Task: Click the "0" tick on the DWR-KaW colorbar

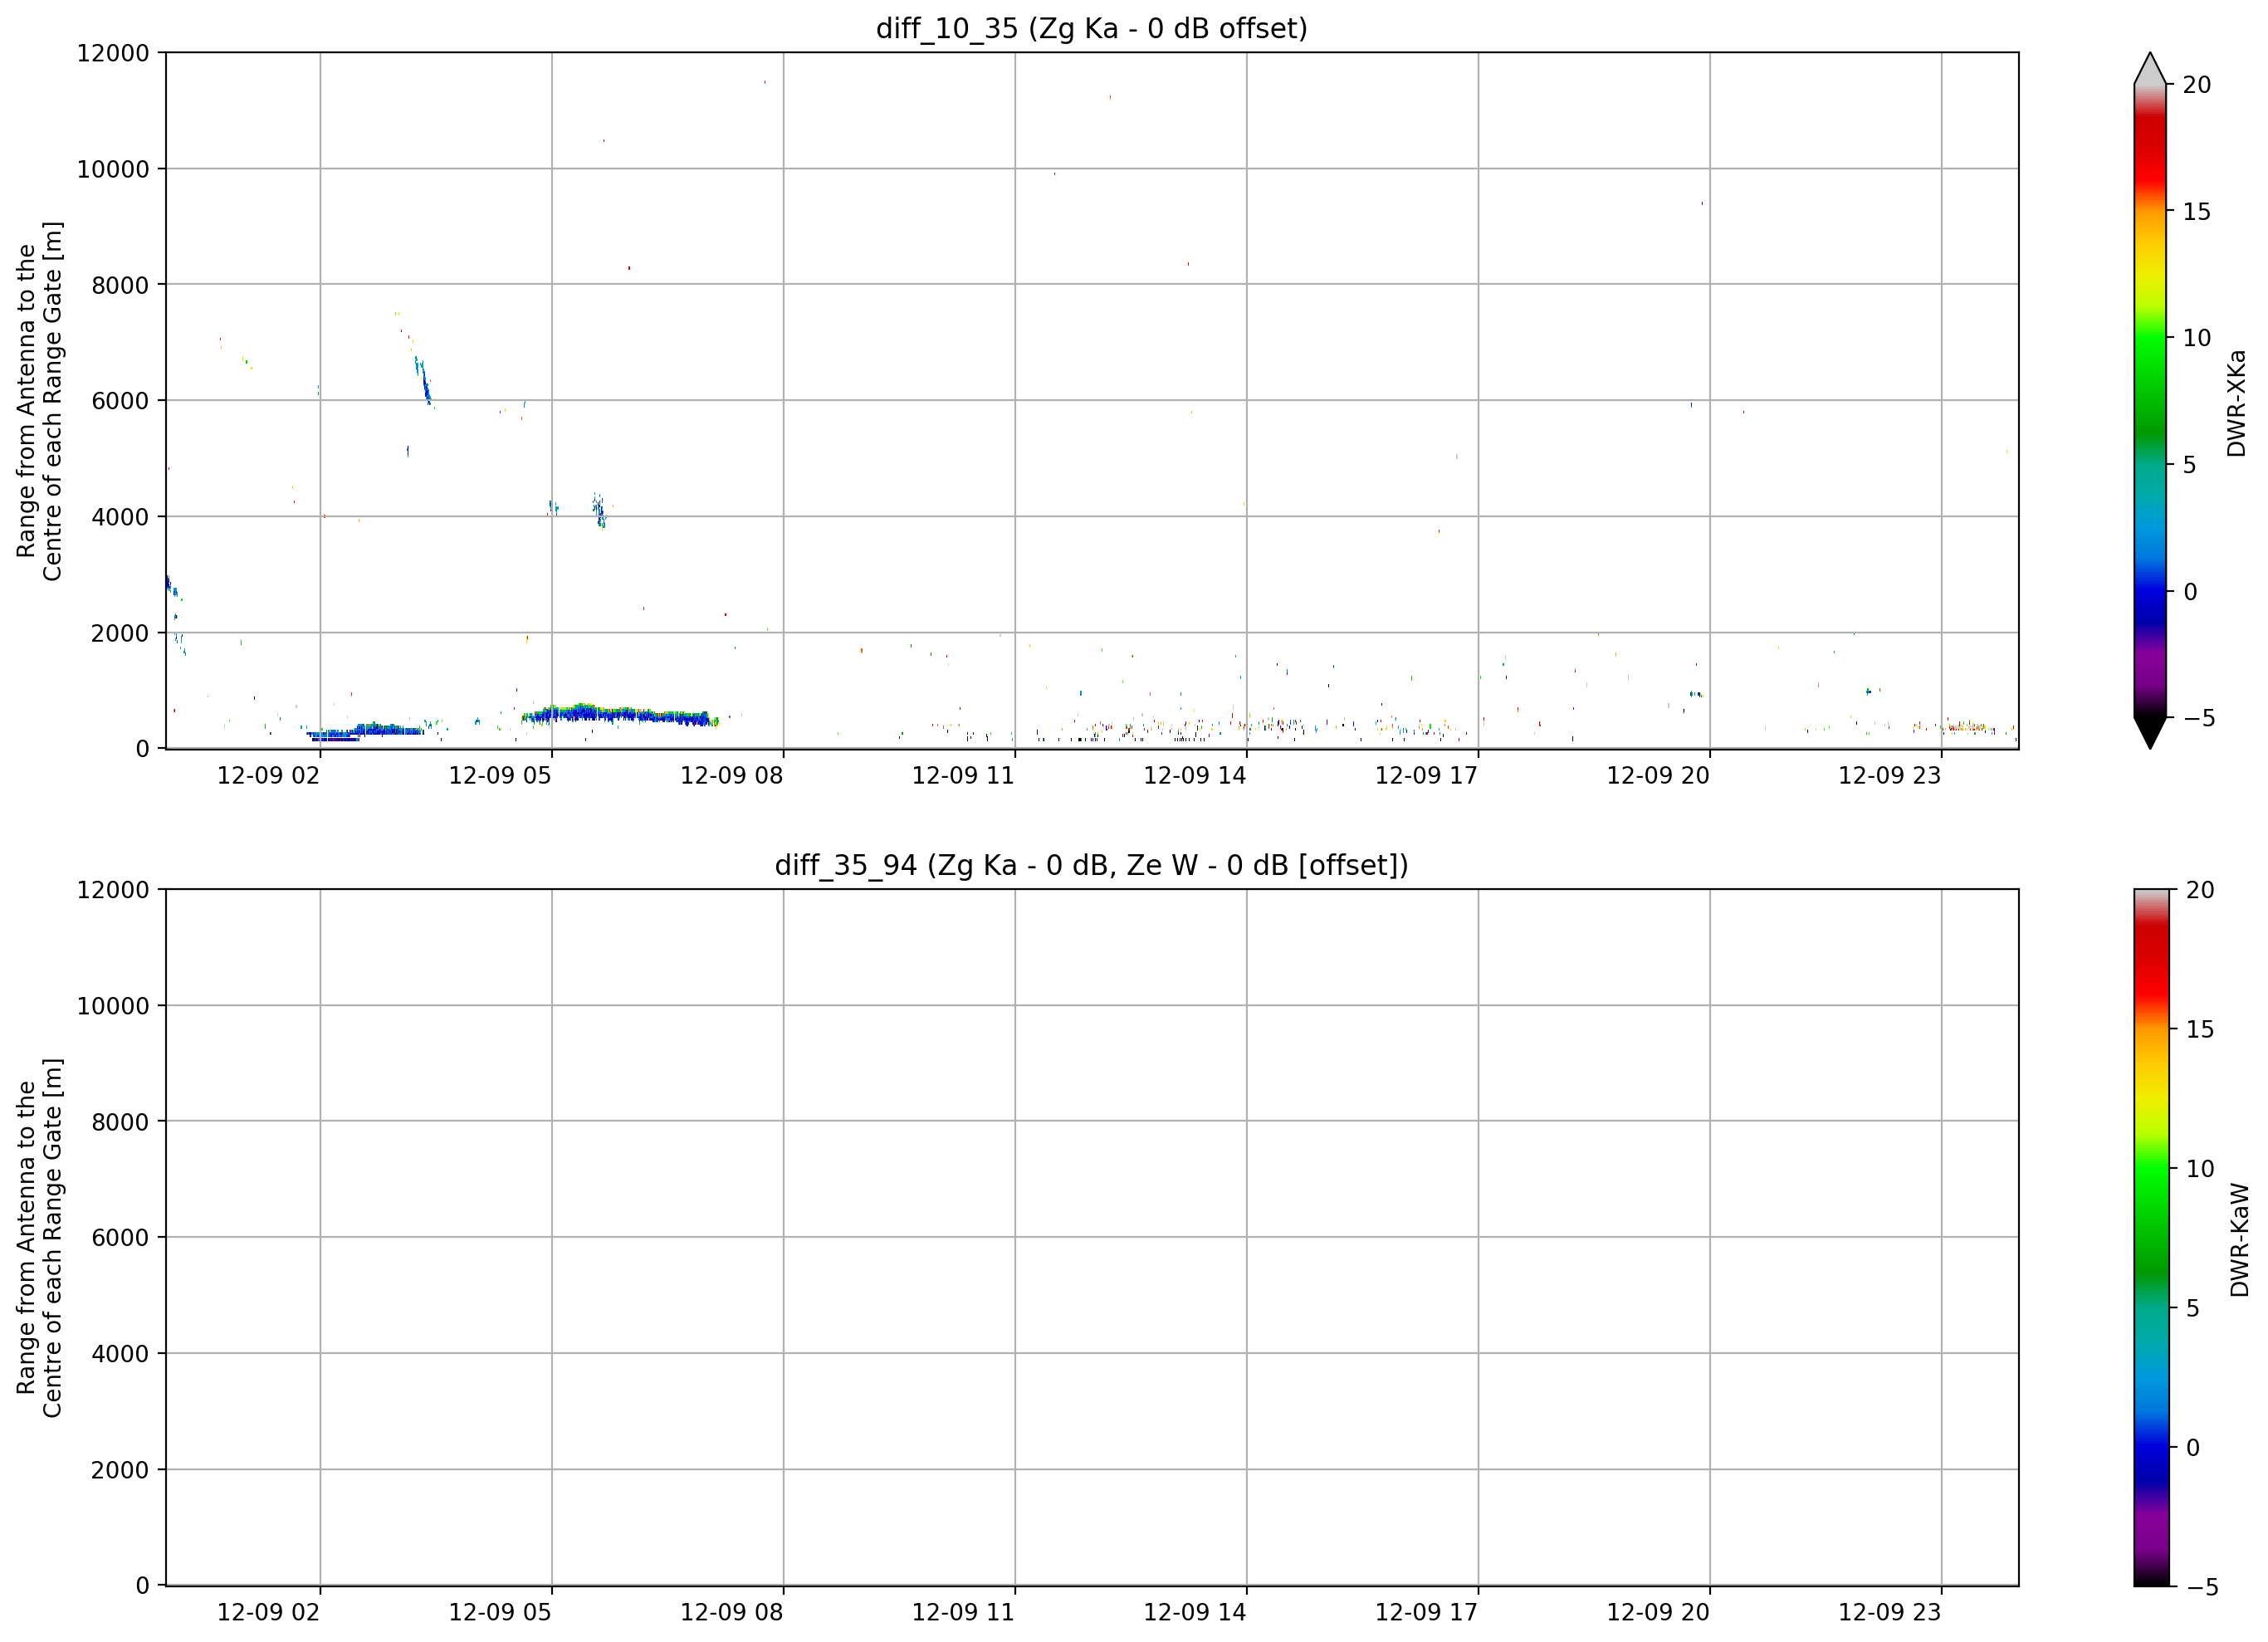Action: pyautogui.click(x=2193, y=1447)
